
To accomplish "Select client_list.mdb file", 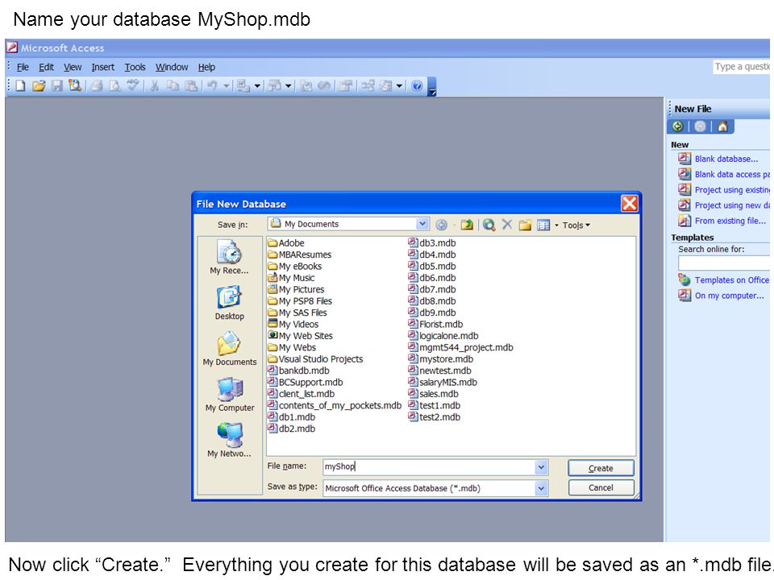I will (301, 394).
